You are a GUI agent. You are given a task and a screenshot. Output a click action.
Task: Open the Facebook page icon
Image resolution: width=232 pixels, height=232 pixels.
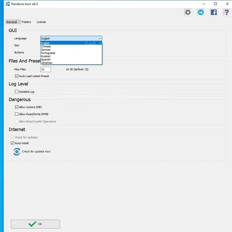214,12
